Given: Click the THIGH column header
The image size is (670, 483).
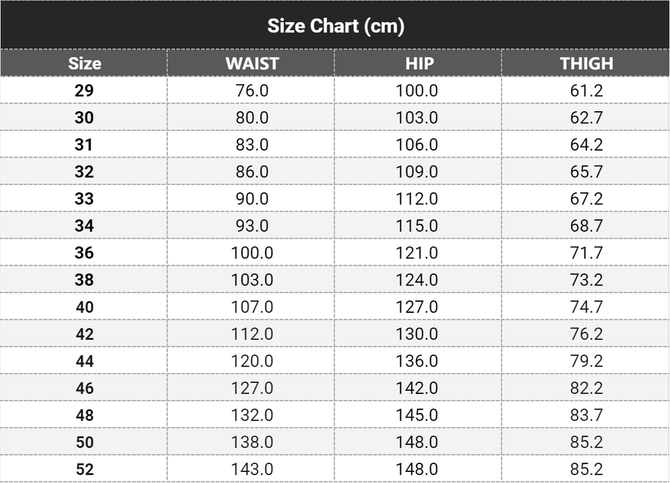Looking at the screenshot, I should pyautogui.click(x=586, y=63).
